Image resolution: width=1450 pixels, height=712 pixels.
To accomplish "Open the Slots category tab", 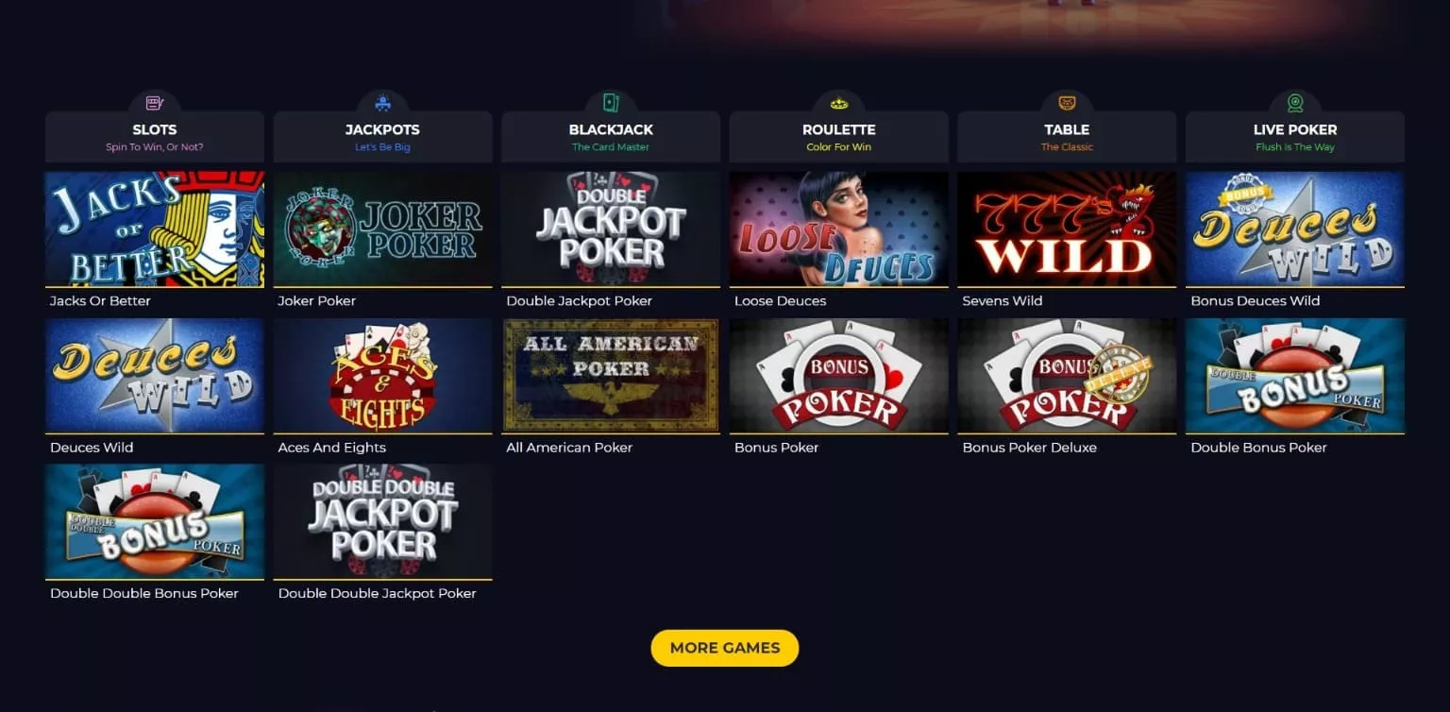I will 155,137.
